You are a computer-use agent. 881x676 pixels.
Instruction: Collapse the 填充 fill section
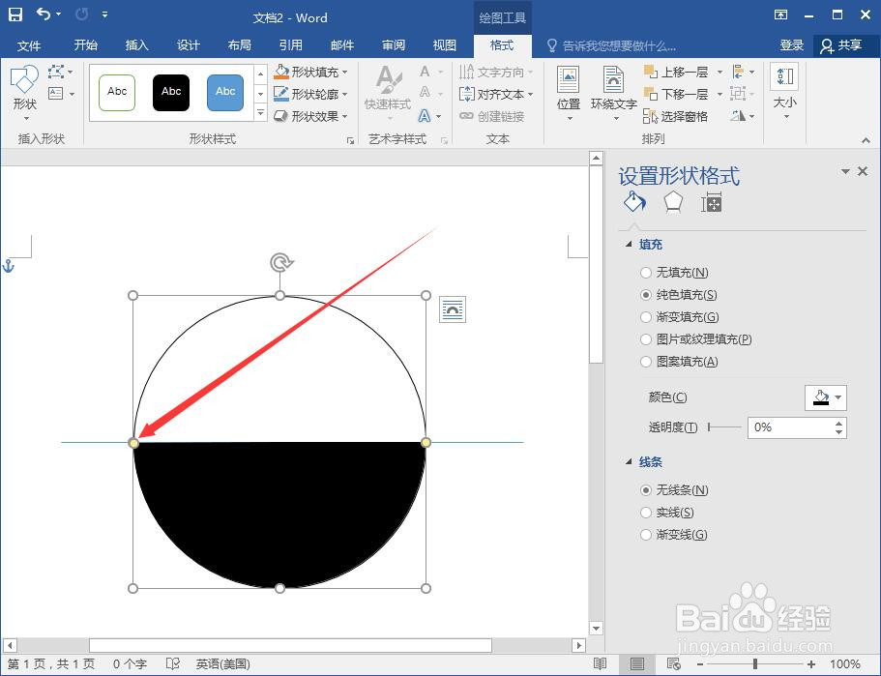click(631, 244)
